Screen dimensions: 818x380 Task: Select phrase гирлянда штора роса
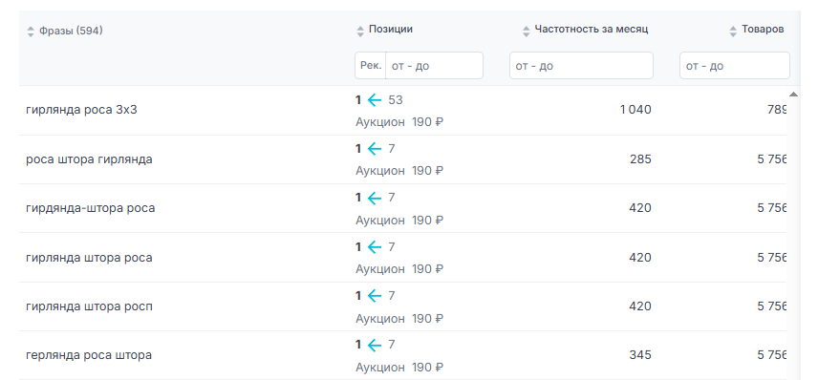coord(89,258)
